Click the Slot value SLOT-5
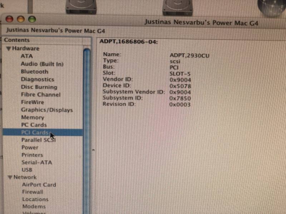Viewport: 286px width, 214px height. [180, 74]
